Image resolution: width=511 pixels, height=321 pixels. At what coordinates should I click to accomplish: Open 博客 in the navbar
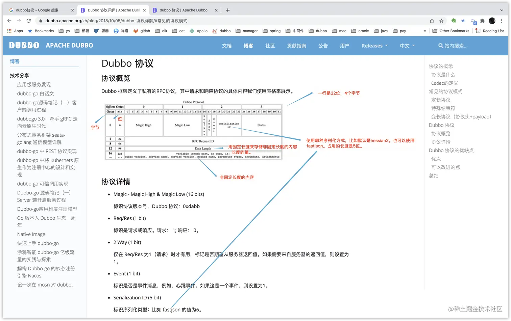tap(248, 46)
